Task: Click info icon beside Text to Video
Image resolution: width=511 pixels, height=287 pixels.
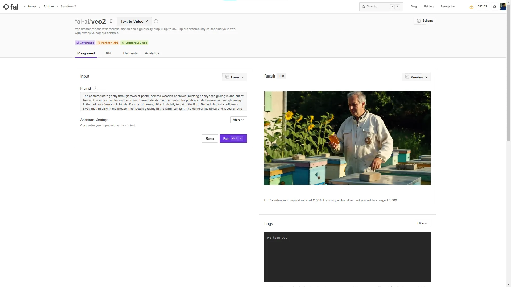Action: pyautogui.click(x=156, y=21)
